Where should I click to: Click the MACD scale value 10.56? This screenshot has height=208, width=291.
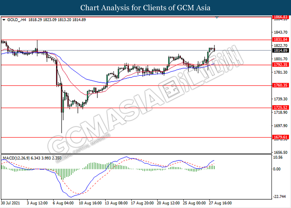[278, 158]
